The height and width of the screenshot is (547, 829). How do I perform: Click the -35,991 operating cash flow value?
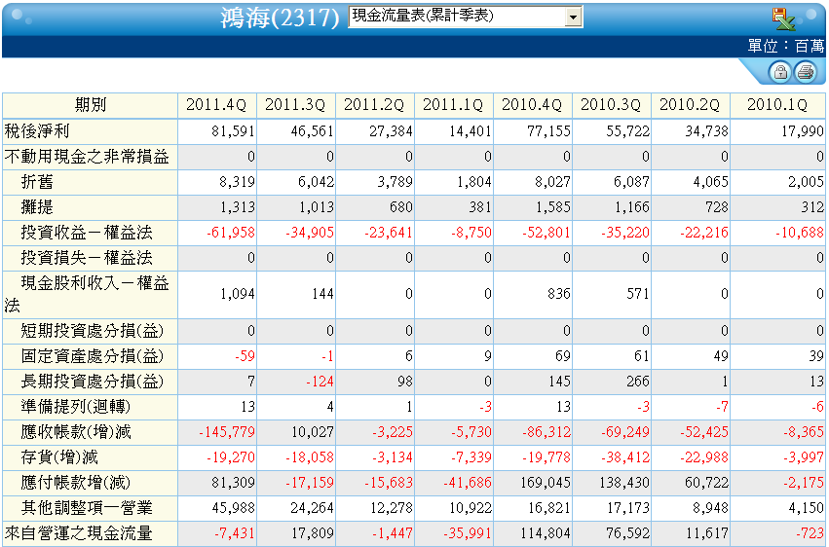[468, 533]
